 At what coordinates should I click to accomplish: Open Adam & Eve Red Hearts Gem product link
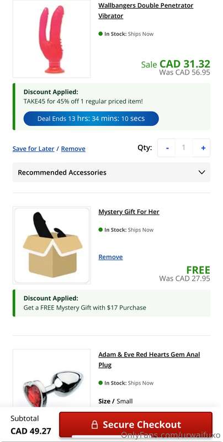click(149, 360)
